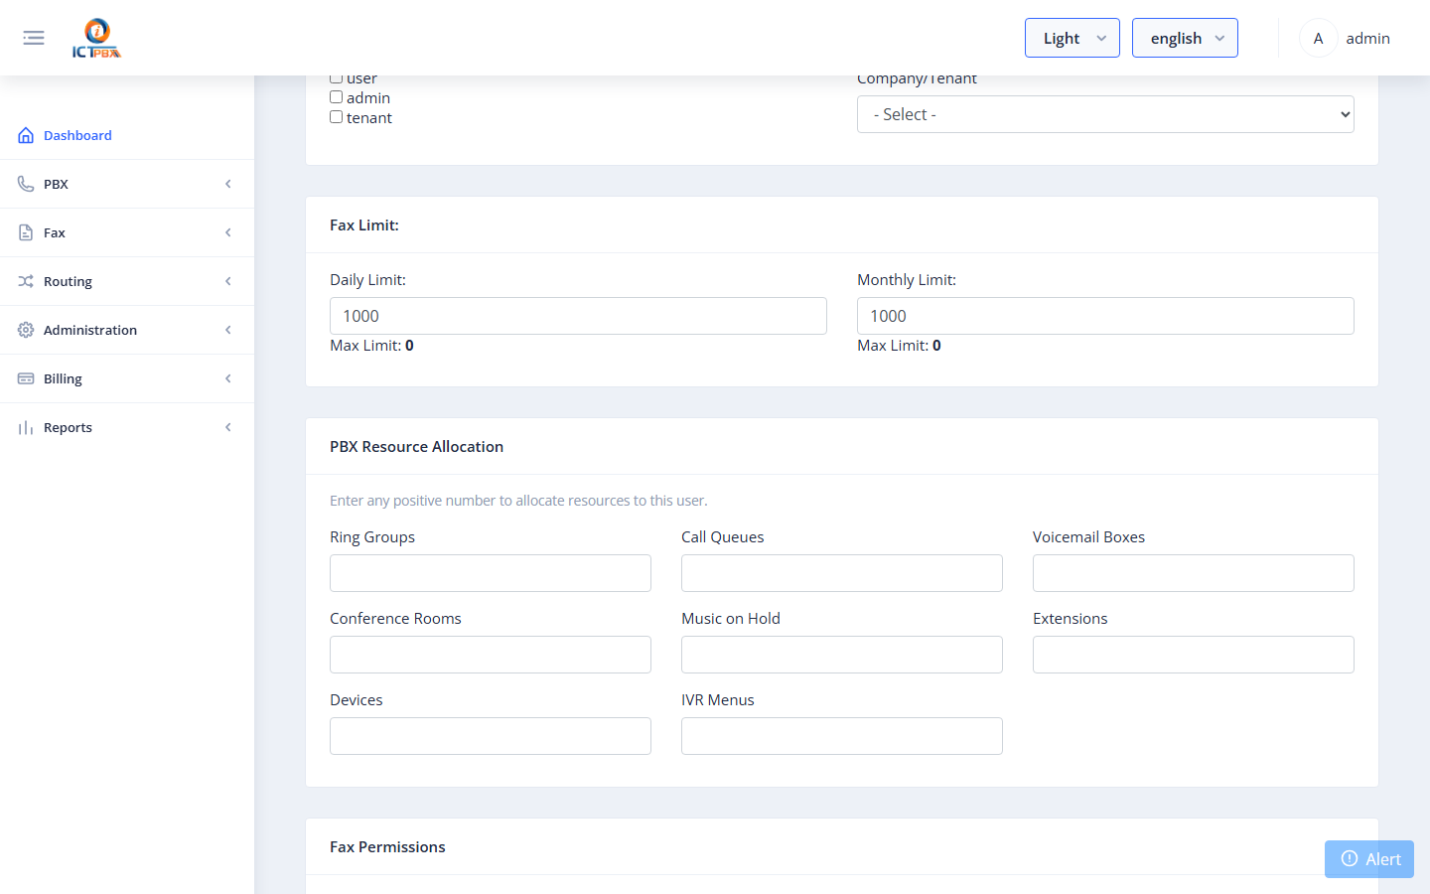The image size is (1430, 894).
Task: Focus the Devices field
Action: coord(491,736)
